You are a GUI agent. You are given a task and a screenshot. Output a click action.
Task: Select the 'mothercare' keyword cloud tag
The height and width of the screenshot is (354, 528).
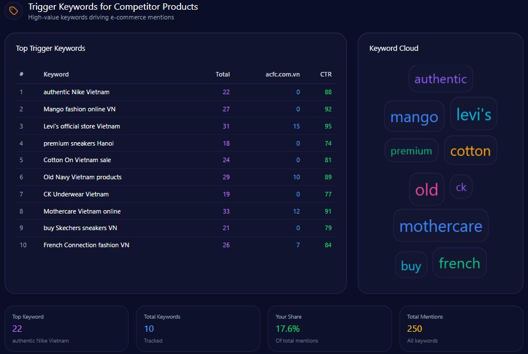coord(441,226)
